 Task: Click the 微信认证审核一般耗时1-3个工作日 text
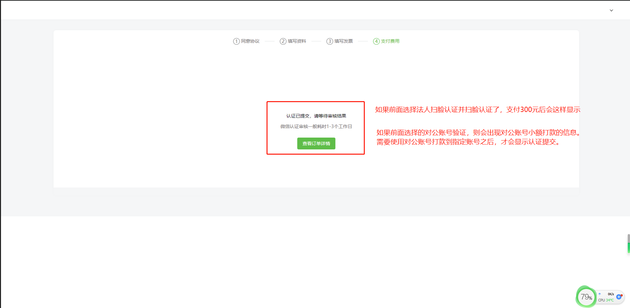[x=316, y=126]
